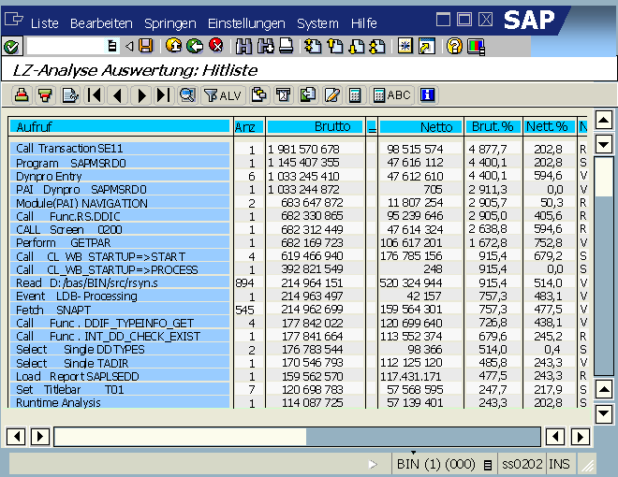Click the red funnel filter icon
The height and width of the screenshot is (477, 618).
45,95
